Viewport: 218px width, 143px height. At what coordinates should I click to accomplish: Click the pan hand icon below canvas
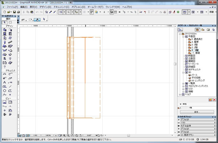point(72,135)
